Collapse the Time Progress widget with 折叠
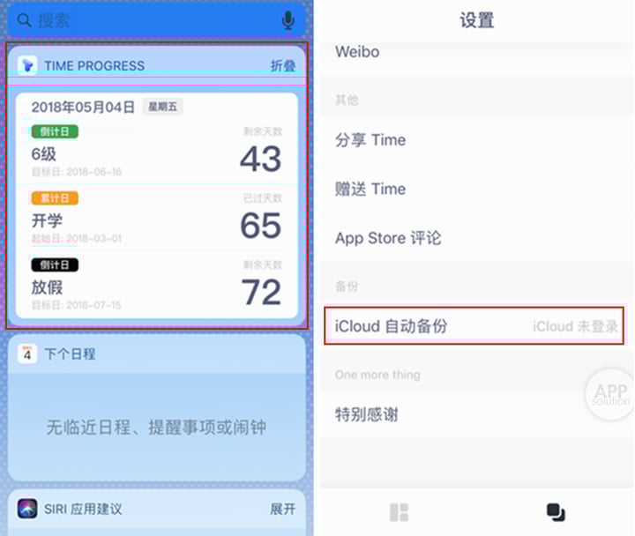635x536 pixels. click(283, 65)
